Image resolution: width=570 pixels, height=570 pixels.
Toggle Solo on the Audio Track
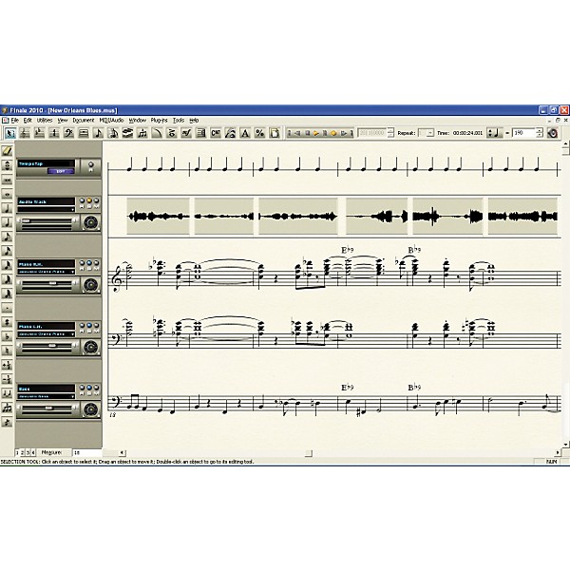click(x=89, y=202)
